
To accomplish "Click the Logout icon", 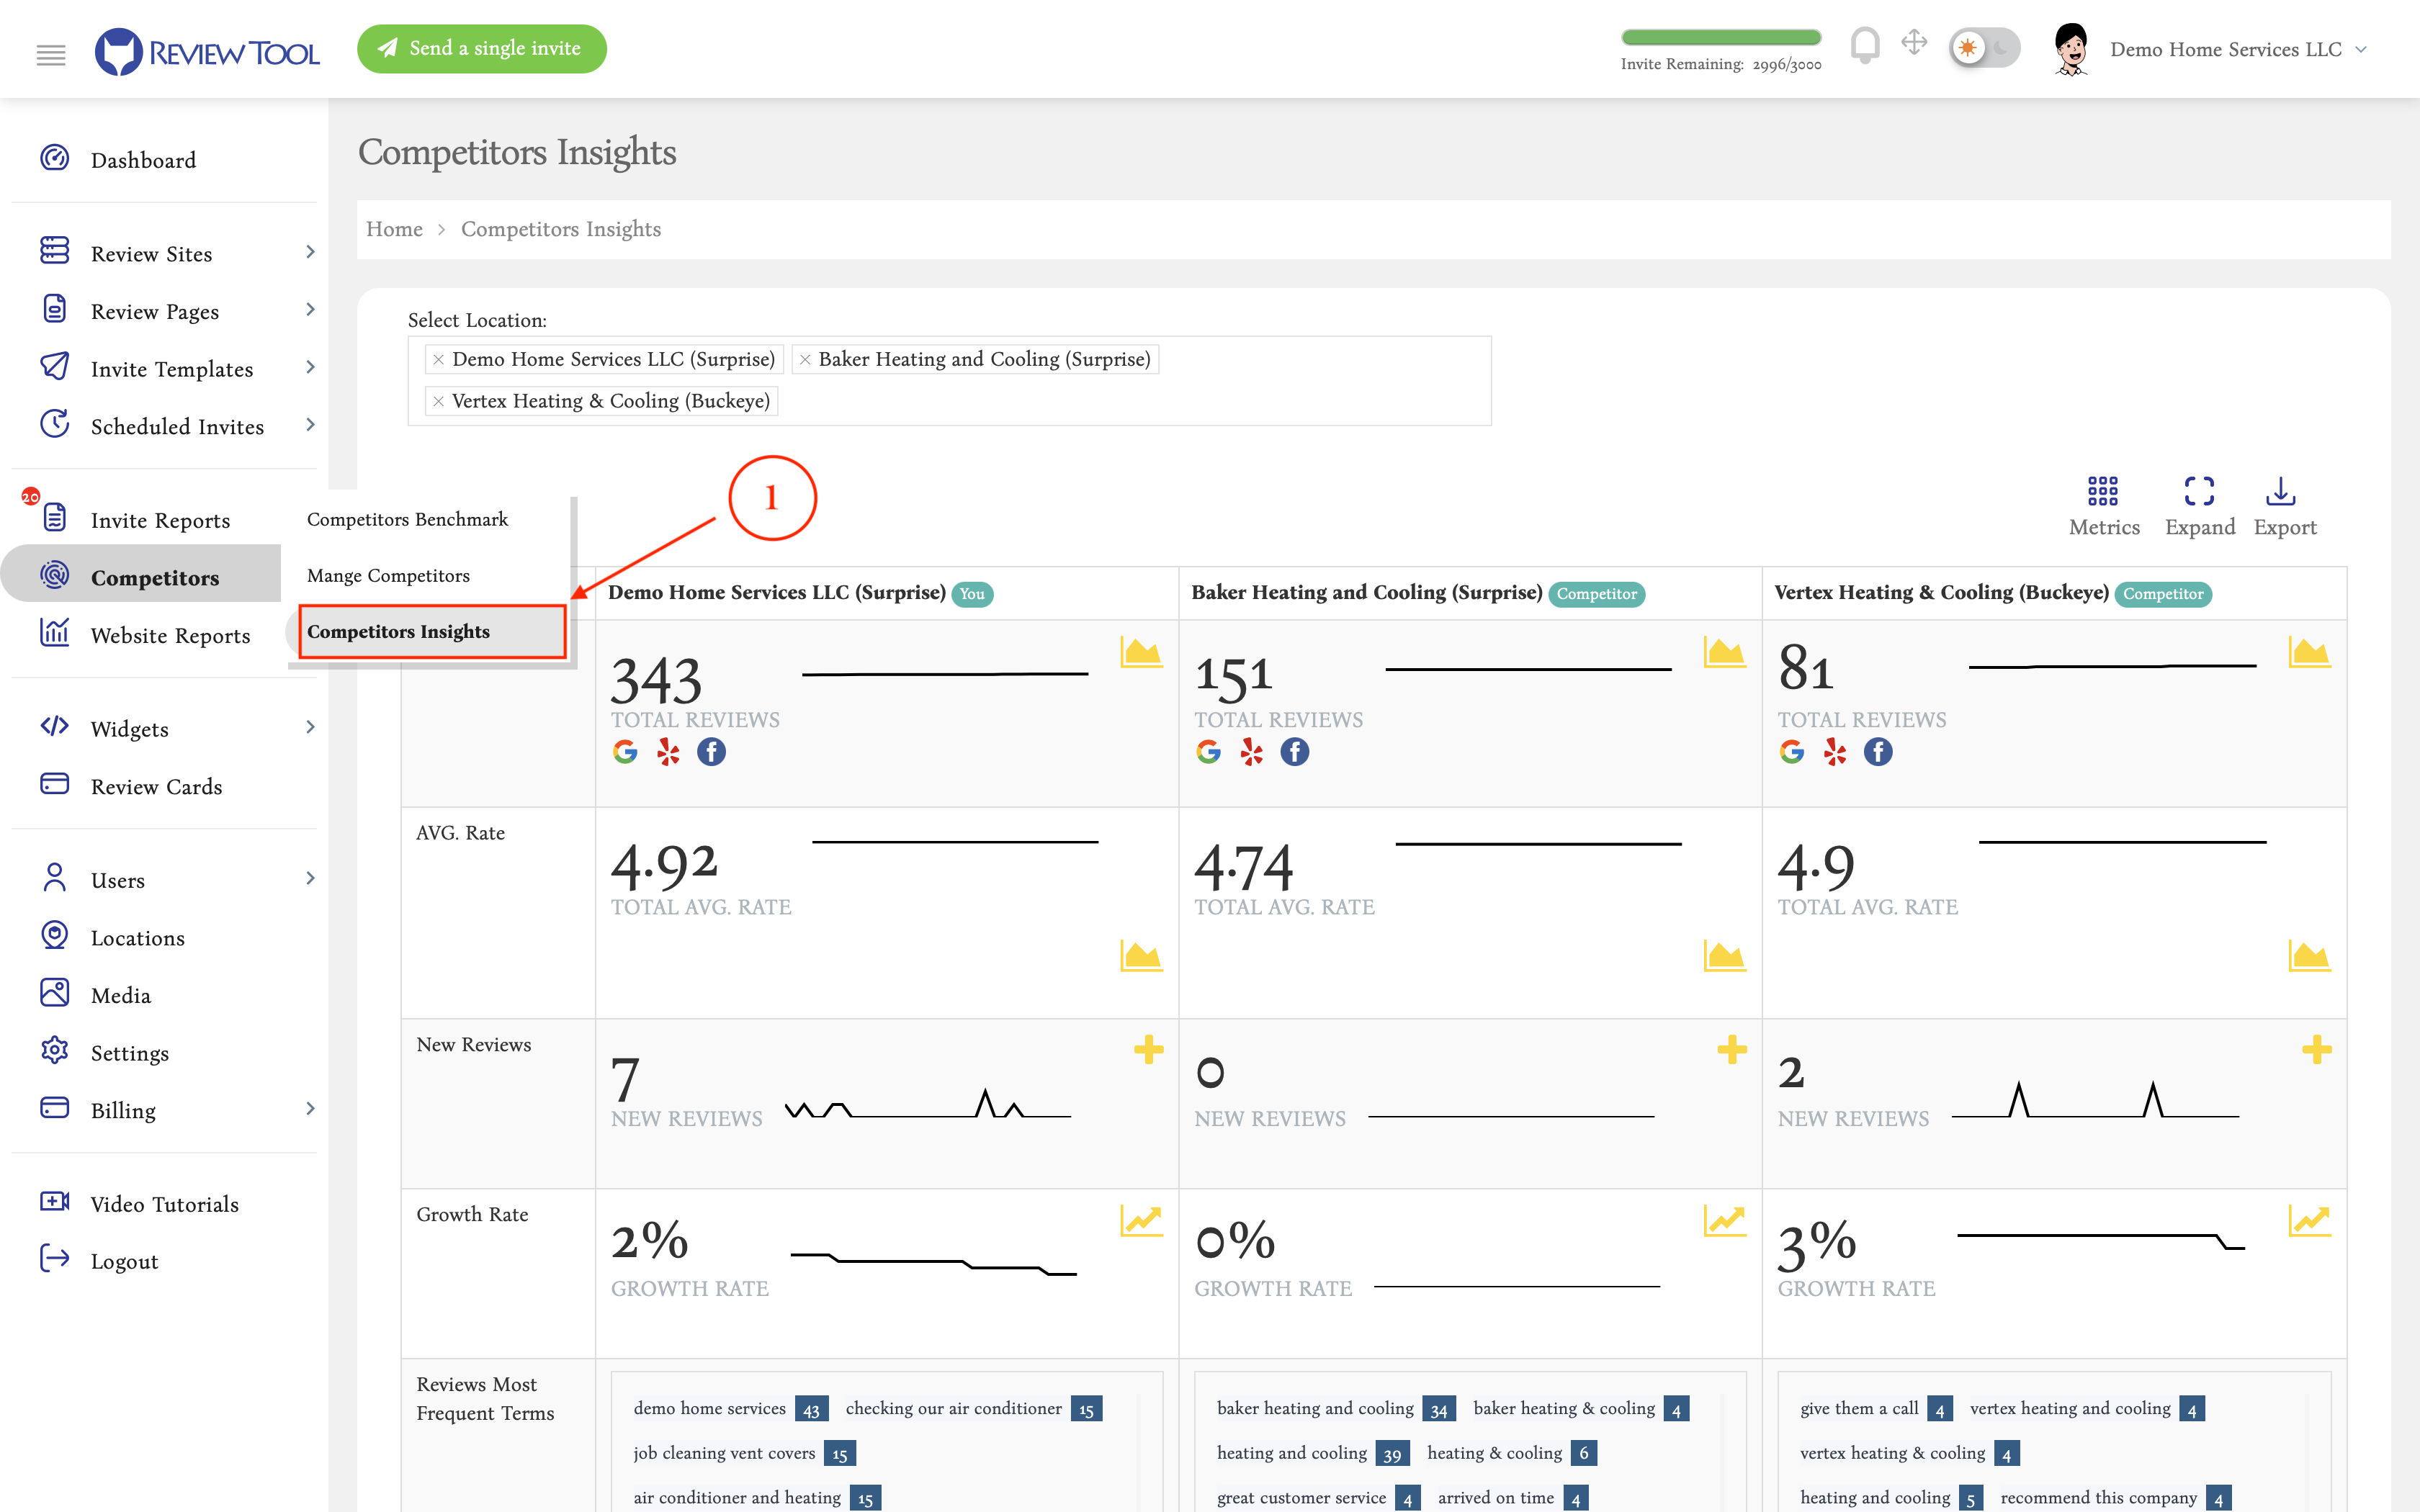I will click(x=54, y=1258).
